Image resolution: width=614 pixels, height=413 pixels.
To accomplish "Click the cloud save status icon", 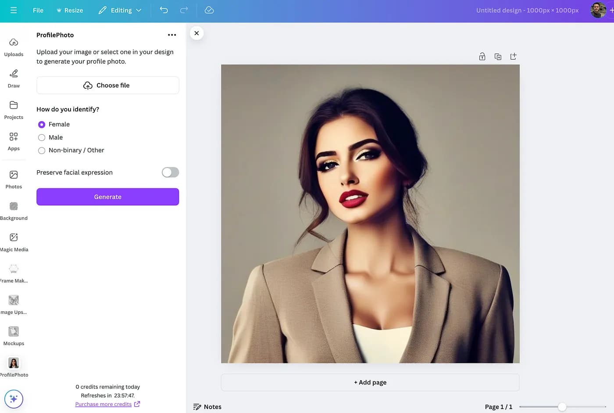I will (x=209, y=10).
